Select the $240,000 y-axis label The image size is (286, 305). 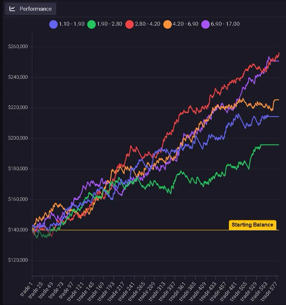pyautogui.click(x=18, y=77)
